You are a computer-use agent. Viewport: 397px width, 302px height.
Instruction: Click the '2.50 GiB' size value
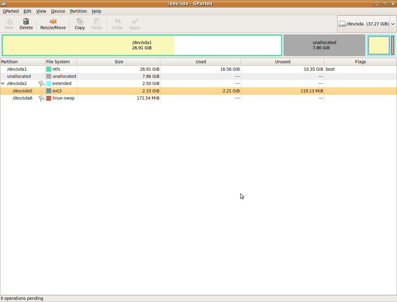(x=151, y=83)
